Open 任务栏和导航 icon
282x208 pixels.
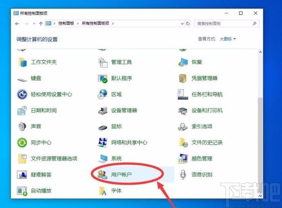(x=183, y=94)
